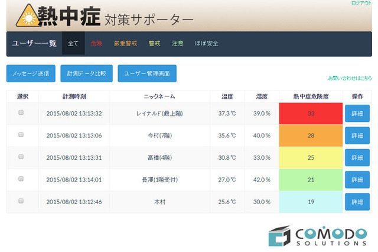Click humidity value 40.0 %
The width and height of the screenshot is (378, 252).
point(262,135)
